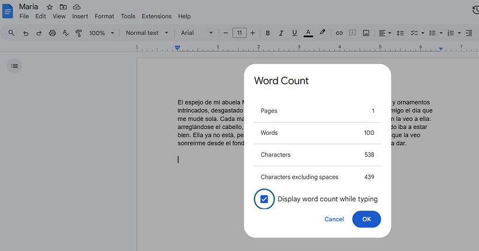Image resolution: width=479 pixels, height=251 pixels.
Task: Toggle Display word count while typing checkbox
Action: [x=264, y=199]
